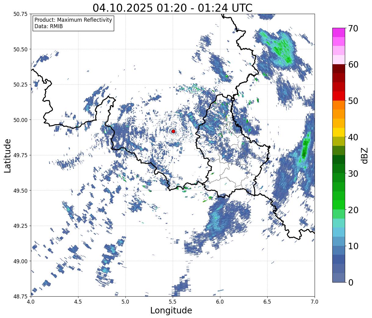The width and height of the screenshot is (372, 318).
Task: Click the longitude tick label 4.0
Action: tap(31, 302)
